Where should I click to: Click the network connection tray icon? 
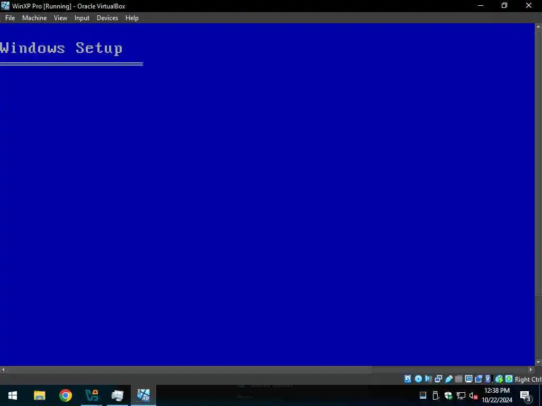click(461, 395)
